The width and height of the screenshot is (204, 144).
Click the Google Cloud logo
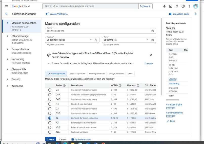[x=21, y=6]
